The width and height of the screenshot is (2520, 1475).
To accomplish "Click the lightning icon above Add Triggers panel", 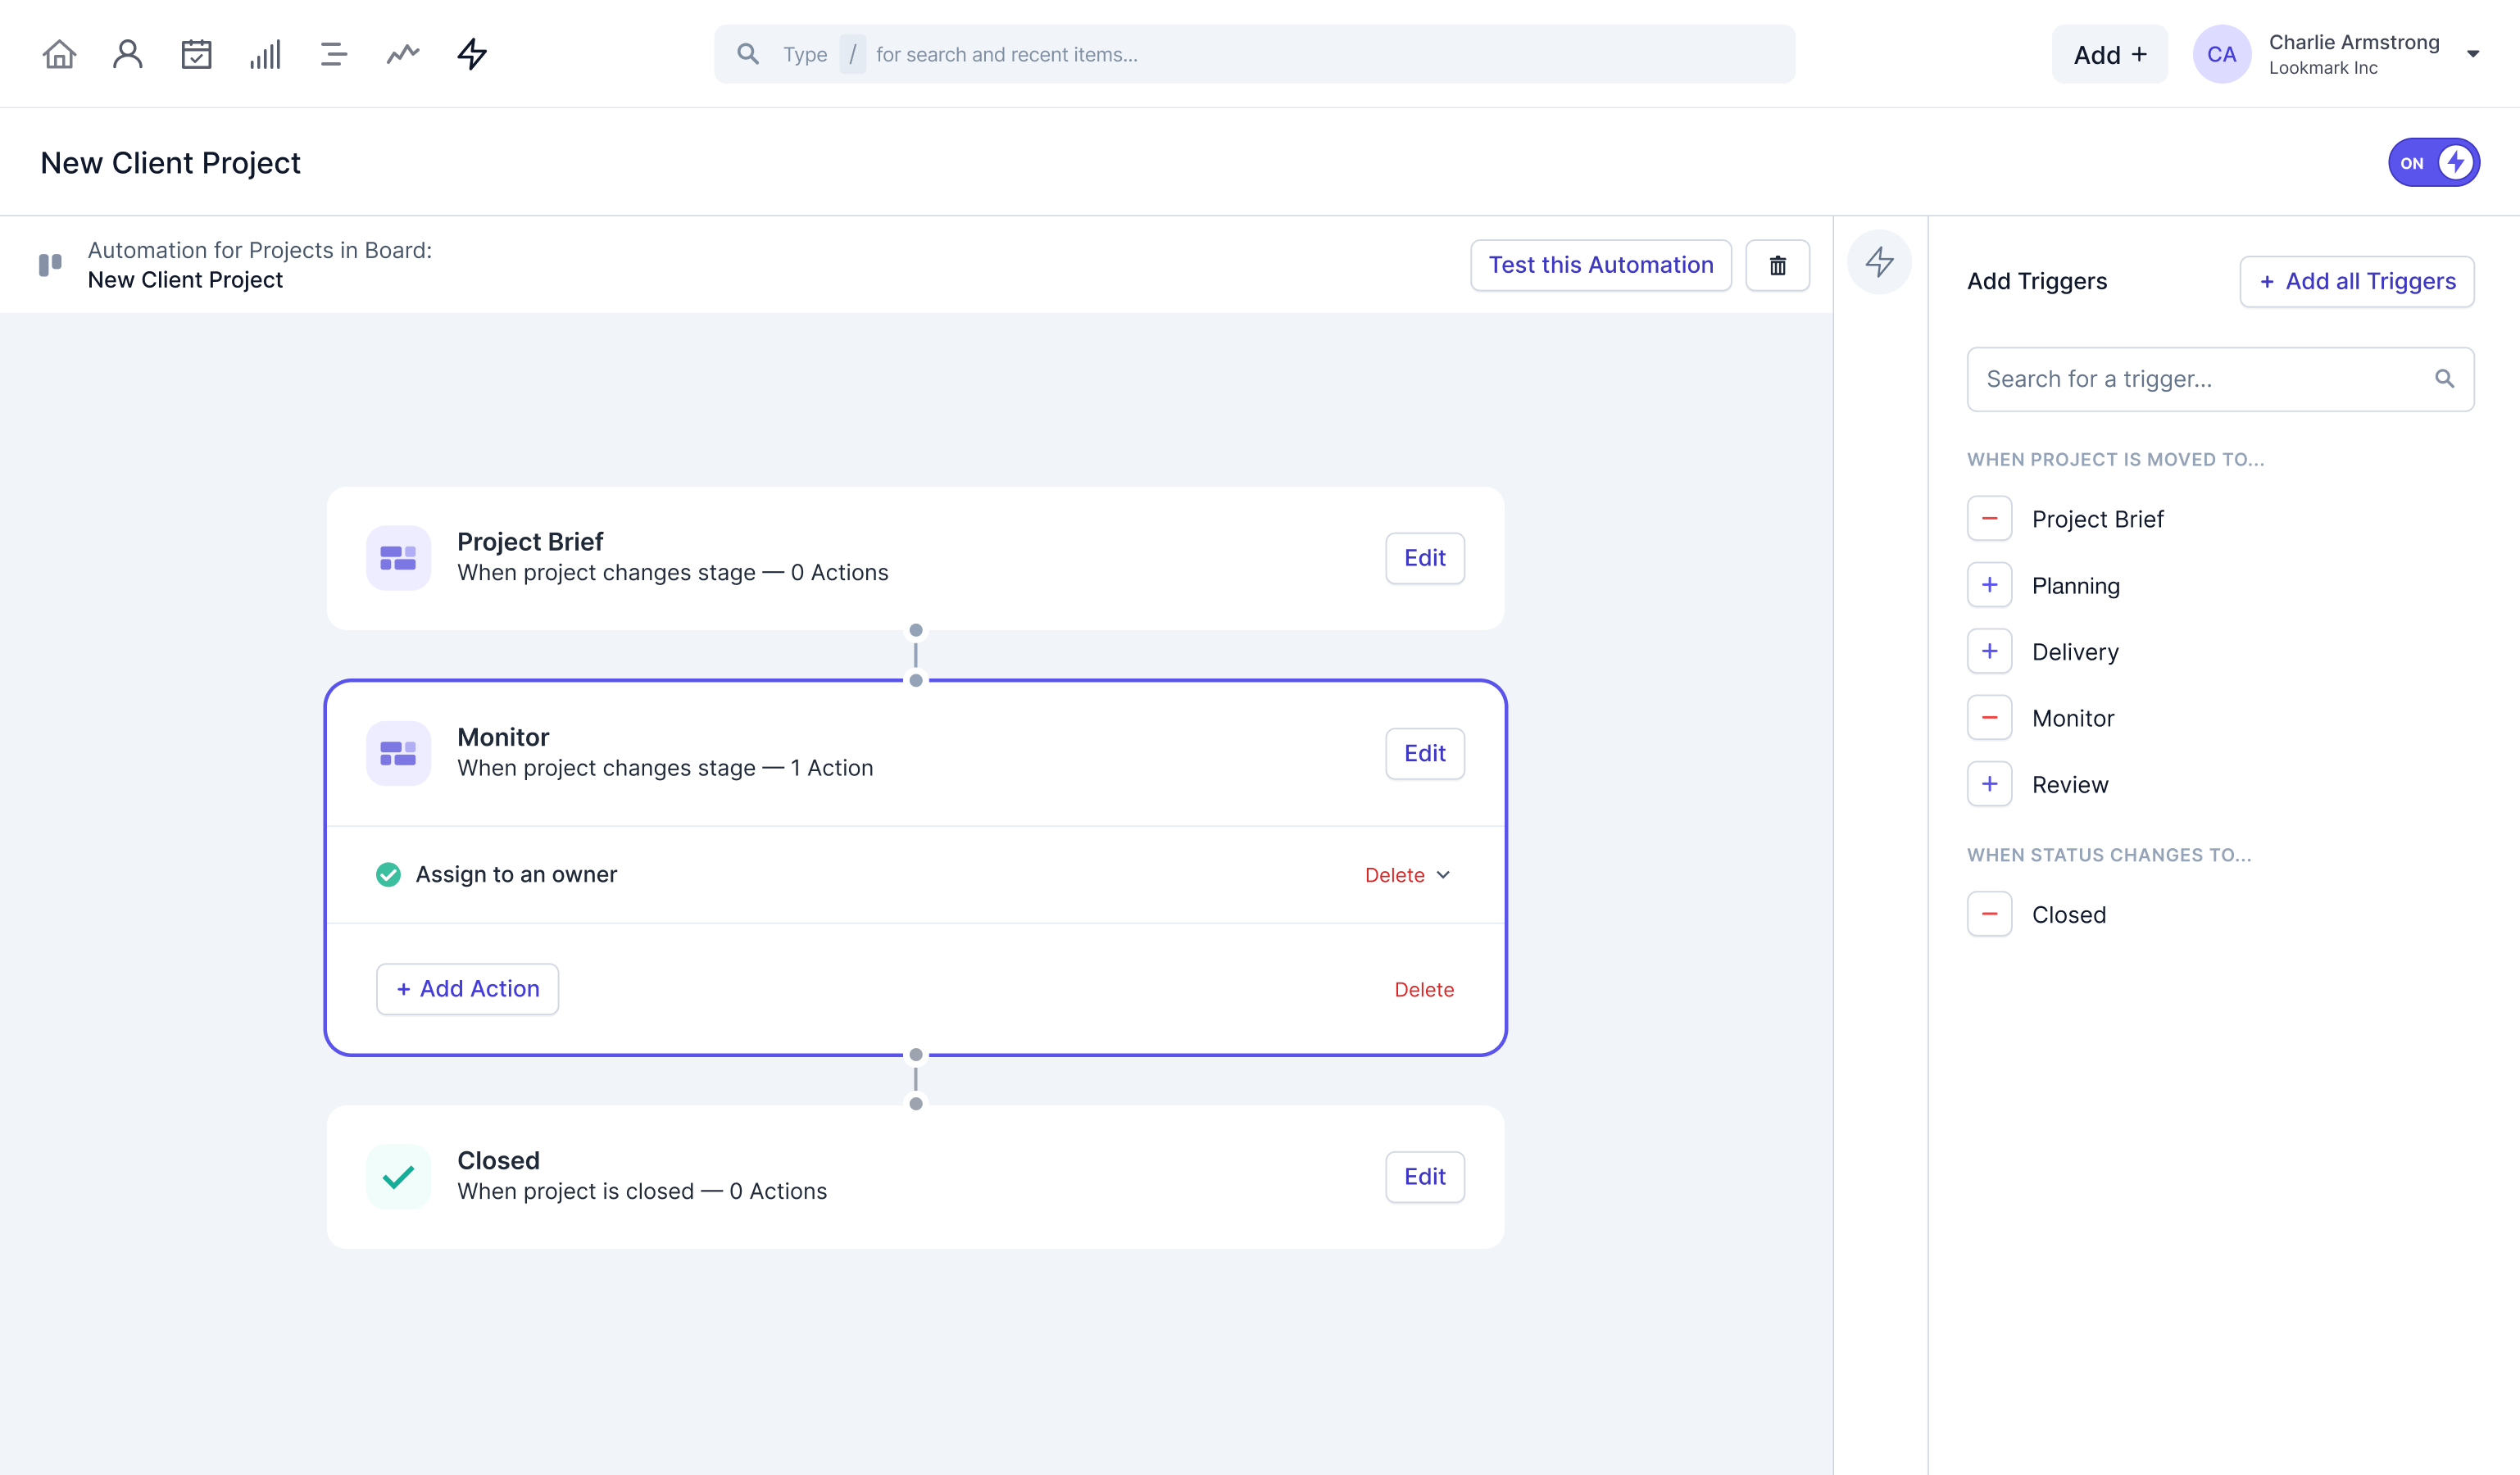I will (x=1879, y=262).
